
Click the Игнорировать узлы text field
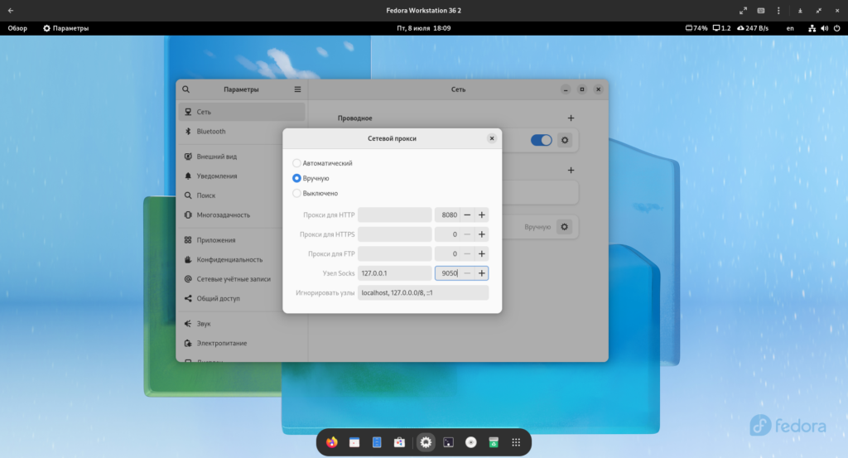coord(423,292)
